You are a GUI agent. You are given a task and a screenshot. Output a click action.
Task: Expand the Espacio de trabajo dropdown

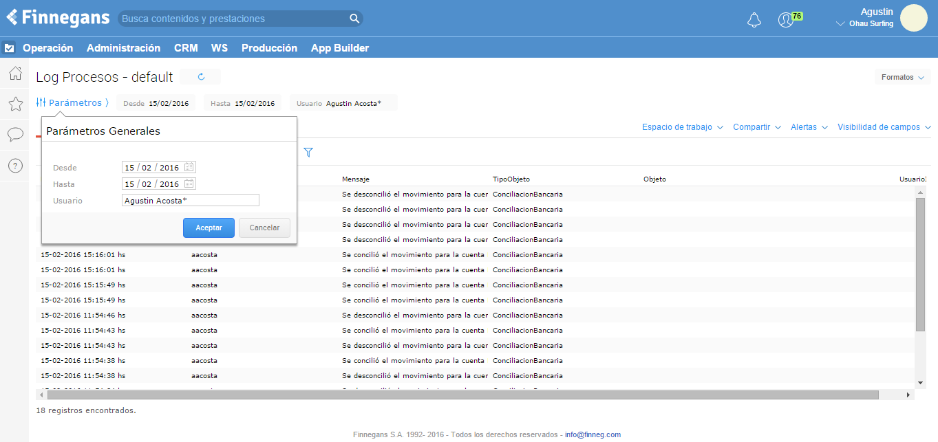pyautogui.click(x=682, y=127)
